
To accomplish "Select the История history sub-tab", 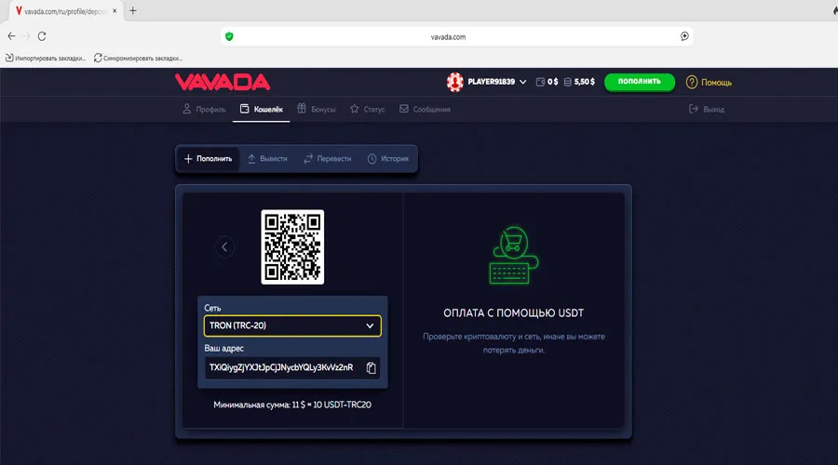I will click(388, 158).
